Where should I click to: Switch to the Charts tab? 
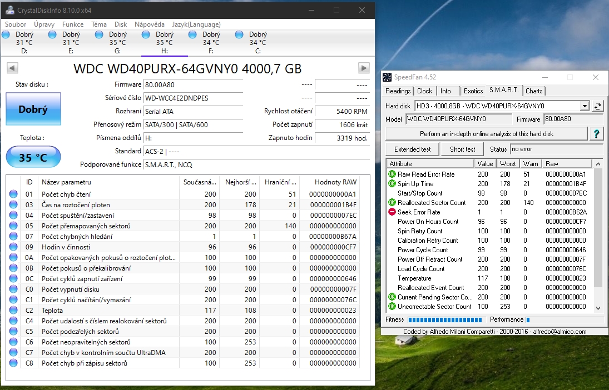coord(534,91)
